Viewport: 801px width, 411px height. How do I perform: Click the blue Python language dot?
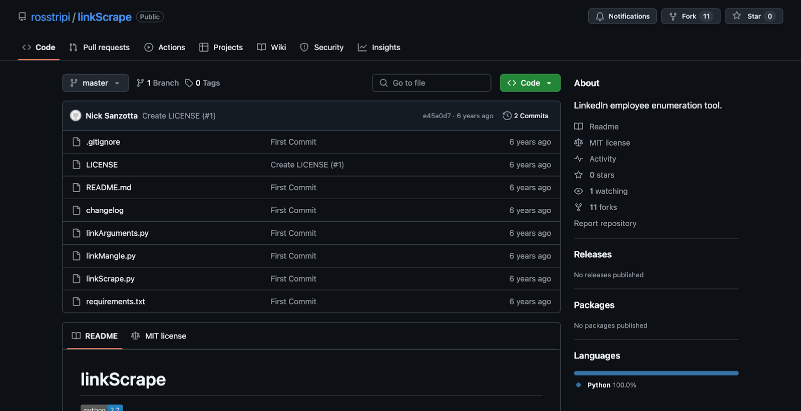coord(579,385)
